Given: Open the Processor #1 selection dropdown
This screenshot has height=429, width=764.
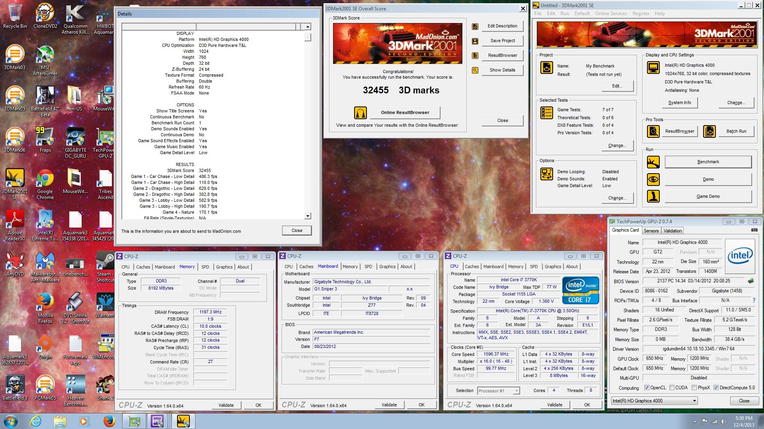Looking at the screenshot, I should pyautogui.click(x=498, y=391).
